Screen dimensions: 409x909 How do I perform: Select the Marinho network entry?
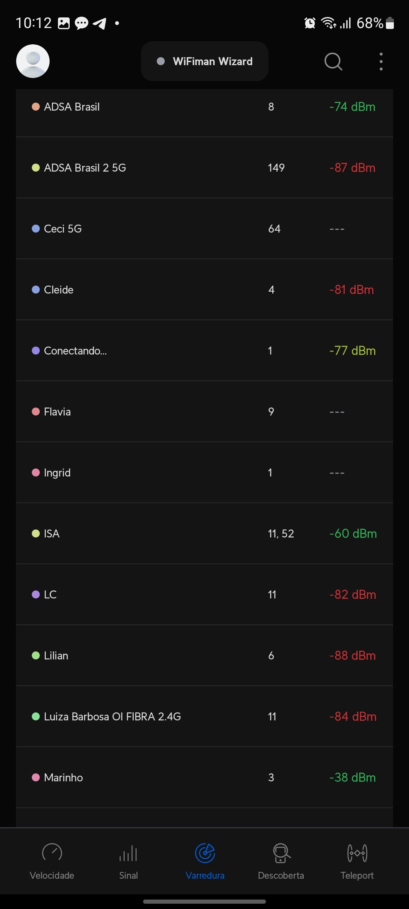click(64, 778)
